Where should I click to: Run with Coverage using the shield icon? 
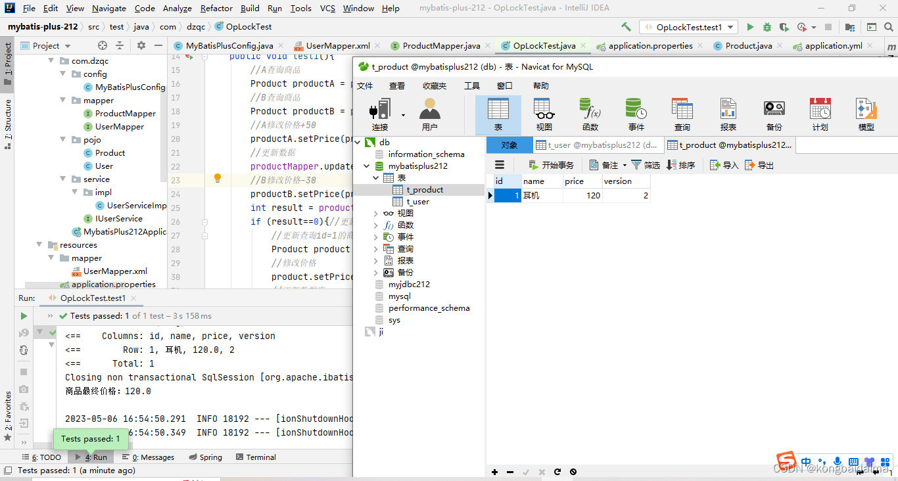[784, 27]
